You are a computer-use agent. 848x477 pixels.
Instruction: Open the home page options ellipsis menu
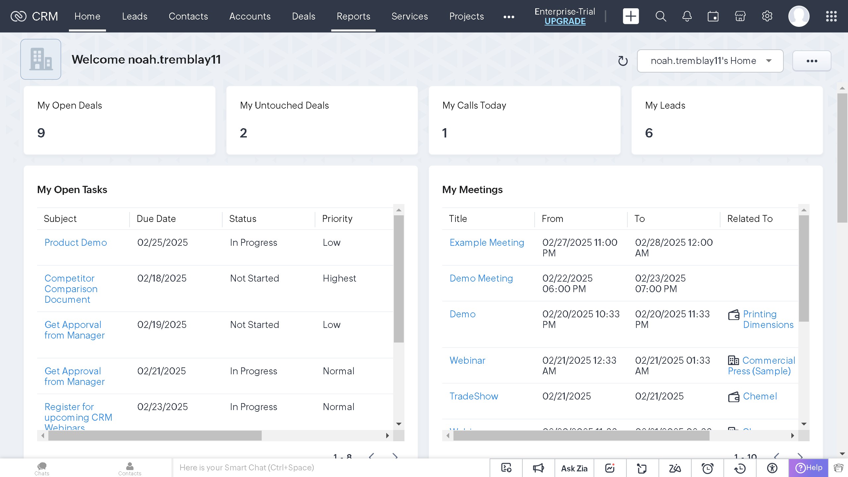(x=812, y=61)
